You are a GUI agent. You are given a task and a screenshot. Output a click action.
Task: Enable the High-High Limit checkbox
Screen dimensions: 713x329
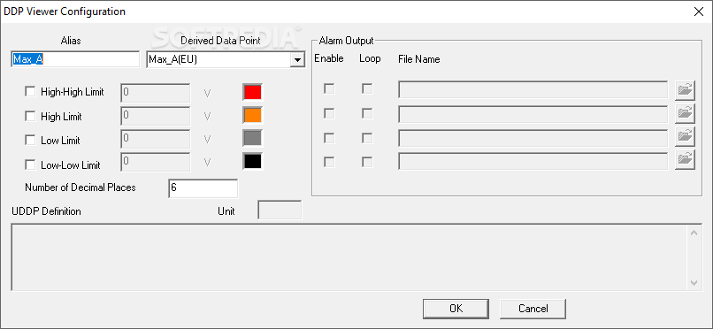click(x=30, y=92)
